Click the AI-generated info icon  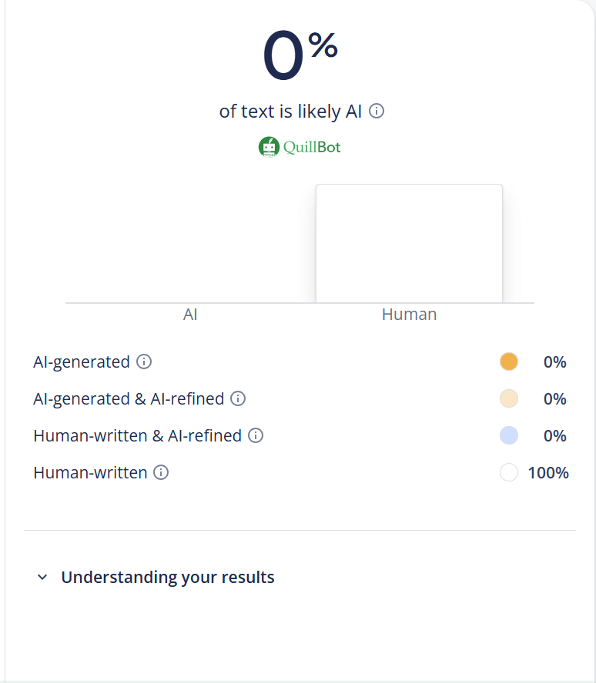point(144,361)
